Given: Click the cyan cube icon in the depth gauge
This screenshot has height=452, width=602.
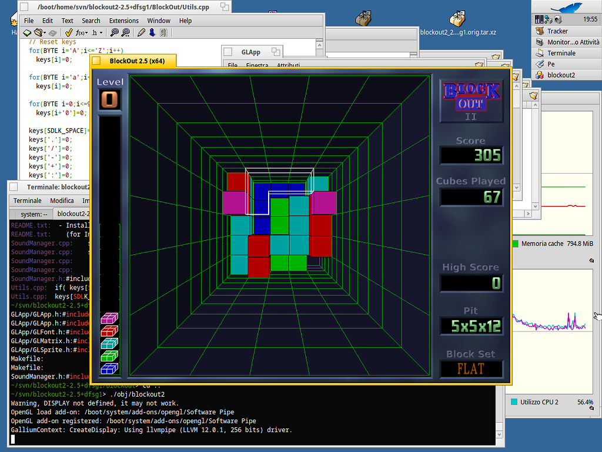Looking at the screenshot, I should tap(110, 343).
